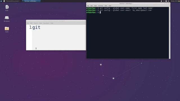The width and height of the screenshot is (180, 101).
Task: Minimize the Terminal window
Action: point(165,4)
